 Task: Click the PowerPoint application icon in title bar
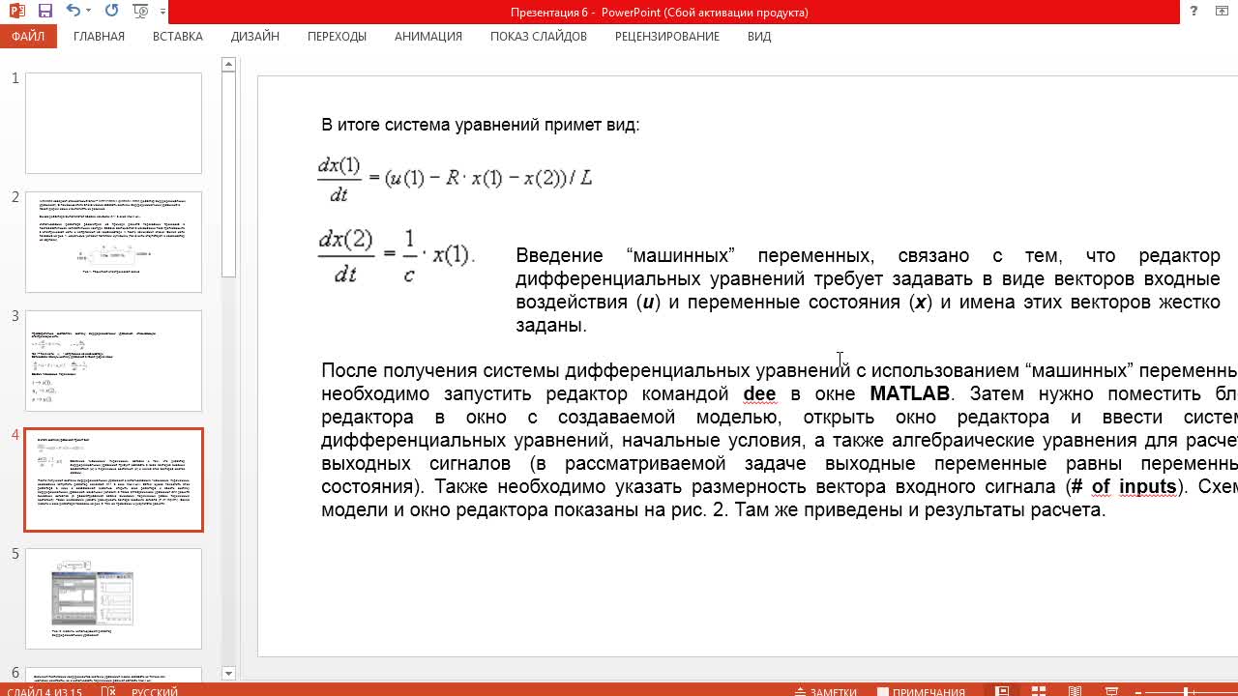[17, 12]
